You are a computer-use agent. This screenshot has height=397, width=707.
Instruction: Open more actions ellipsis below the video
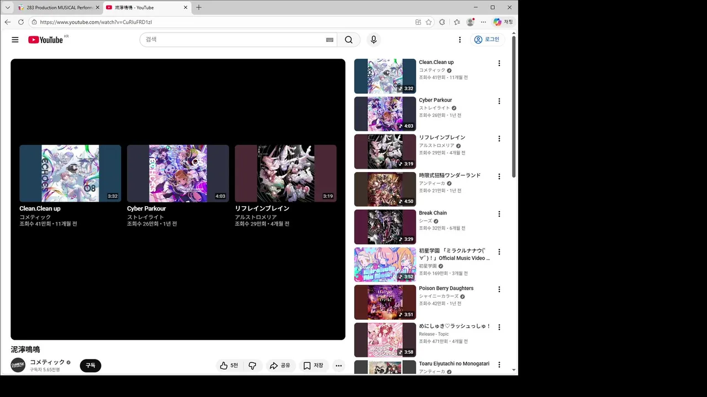(339, 366)
